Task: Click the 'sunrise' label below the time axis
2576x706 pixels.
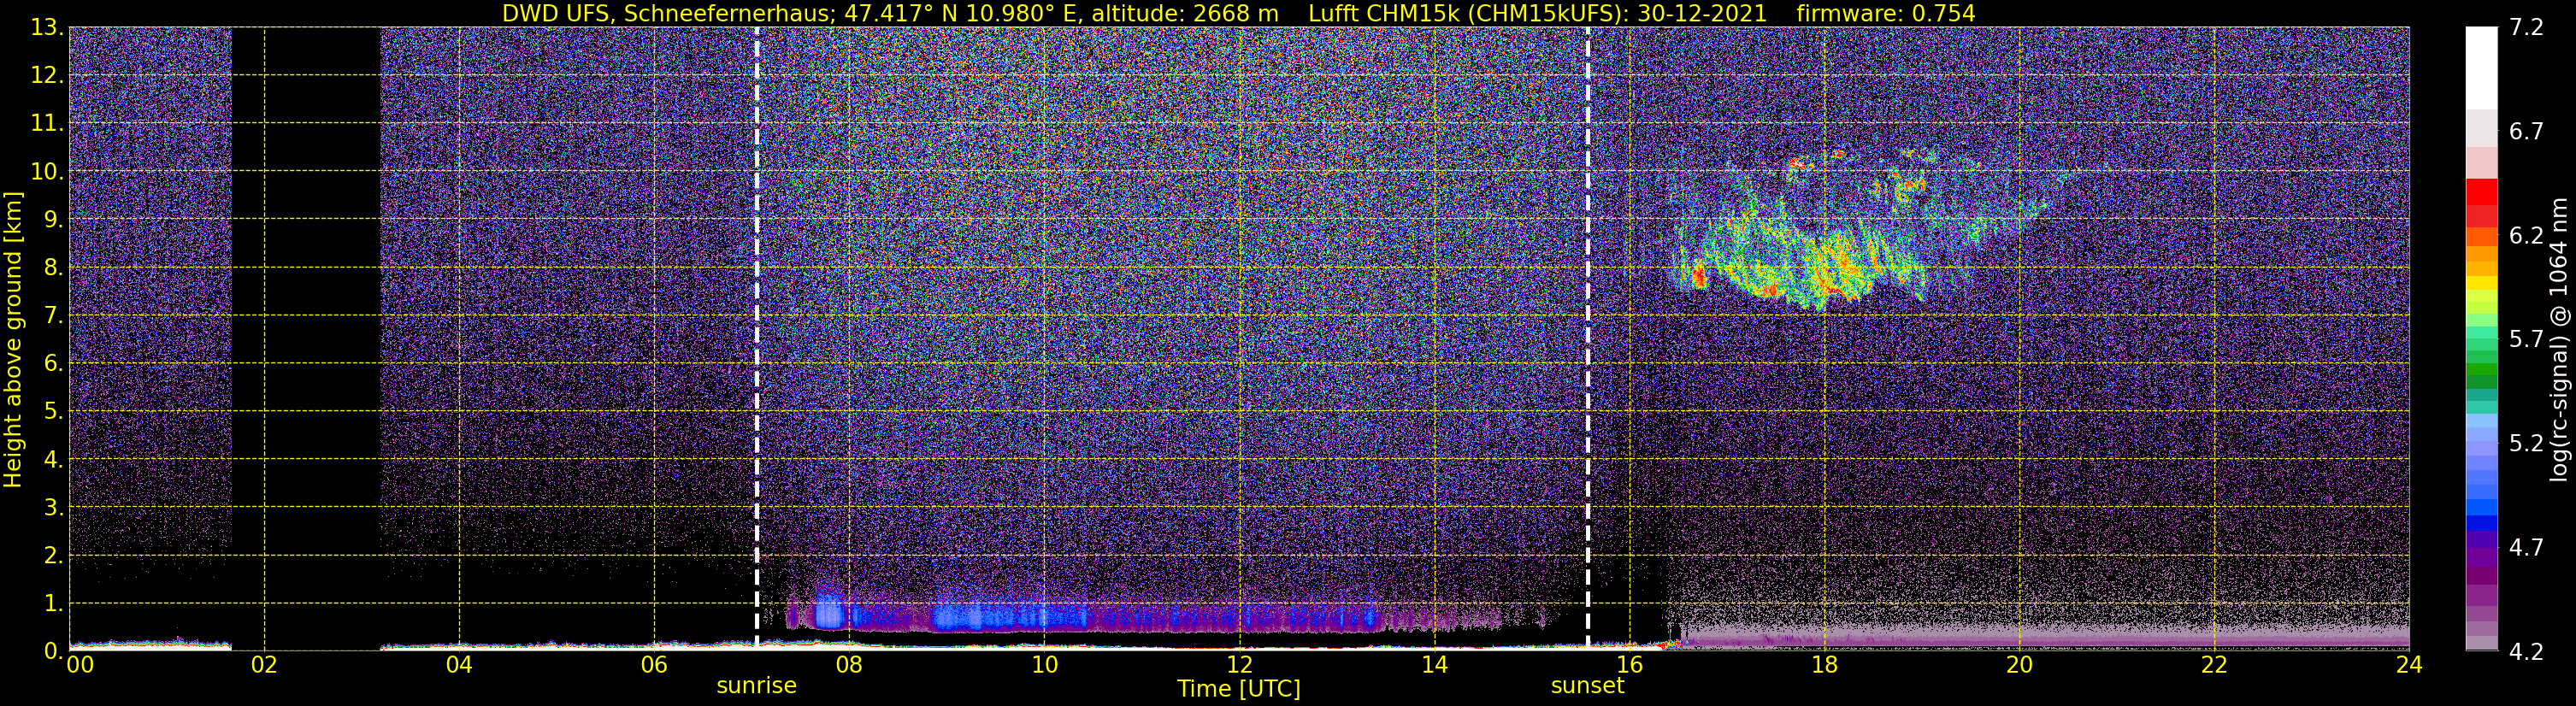Action: tap(757, 686)
